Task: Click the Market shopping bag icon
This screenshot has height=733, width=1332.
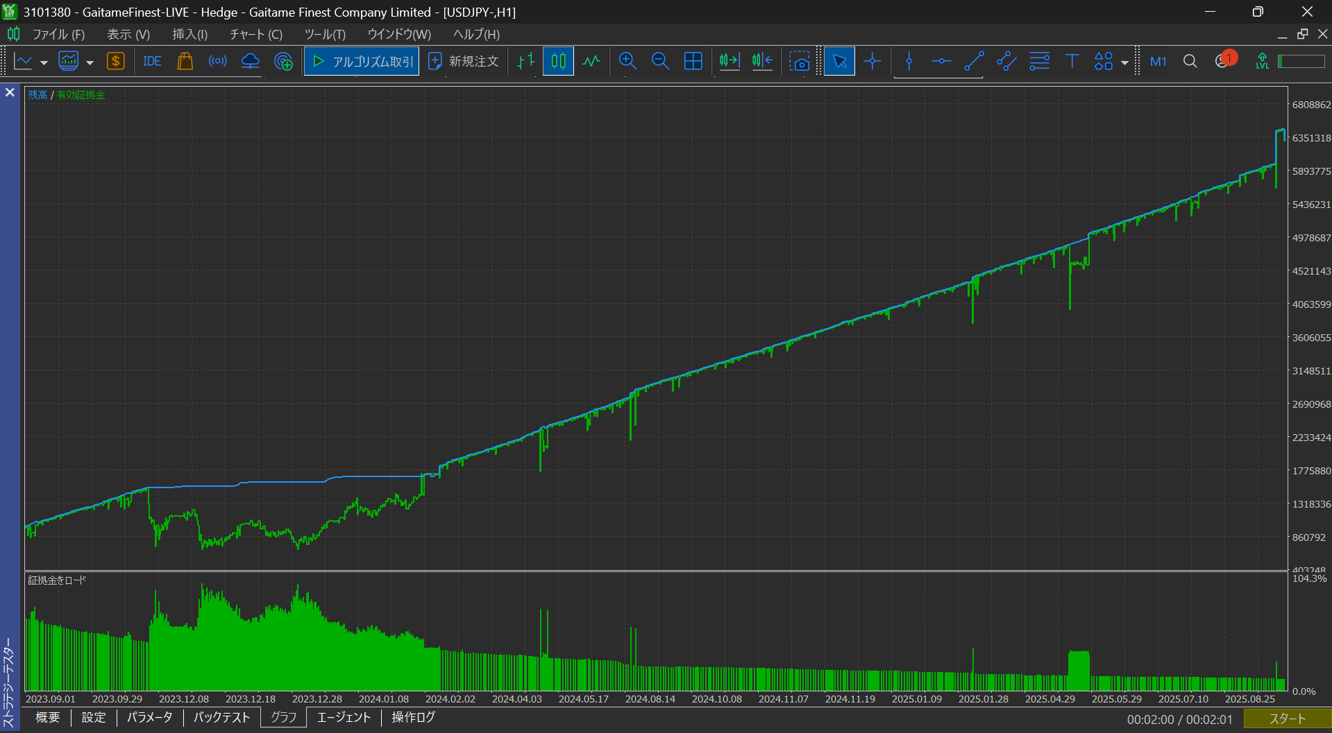Action: (185, 62)
